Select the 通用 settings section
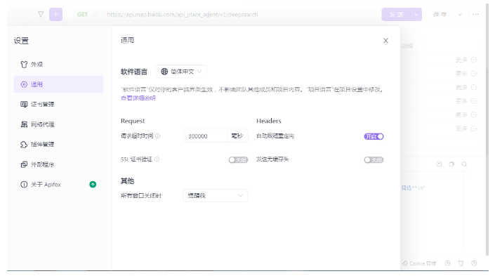 (58, 84)
